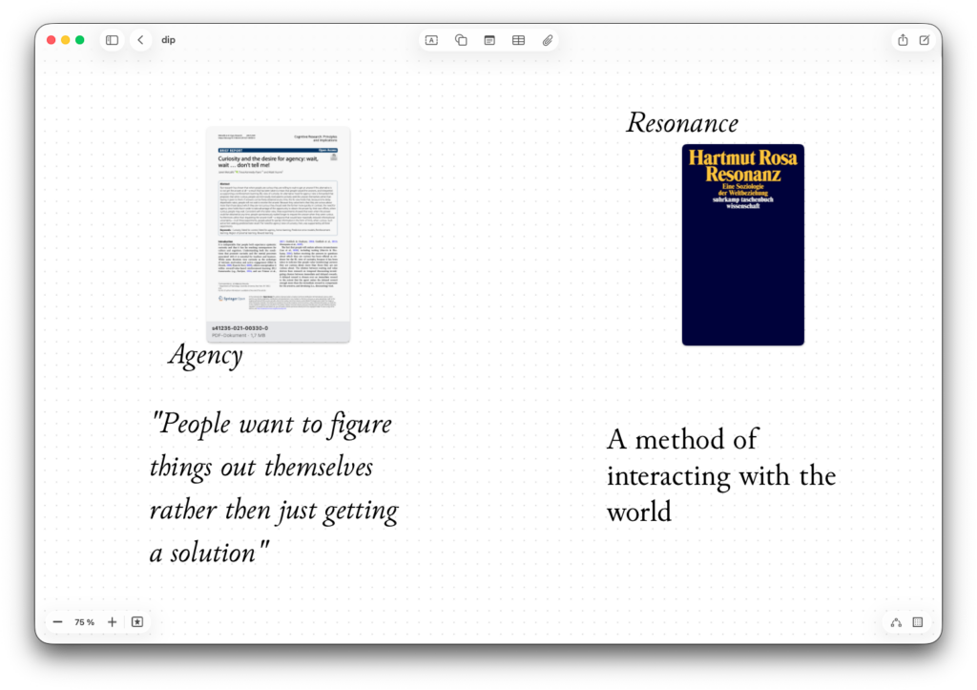Toggle connector lines display

pyautogui.click(x=896, y=622)
